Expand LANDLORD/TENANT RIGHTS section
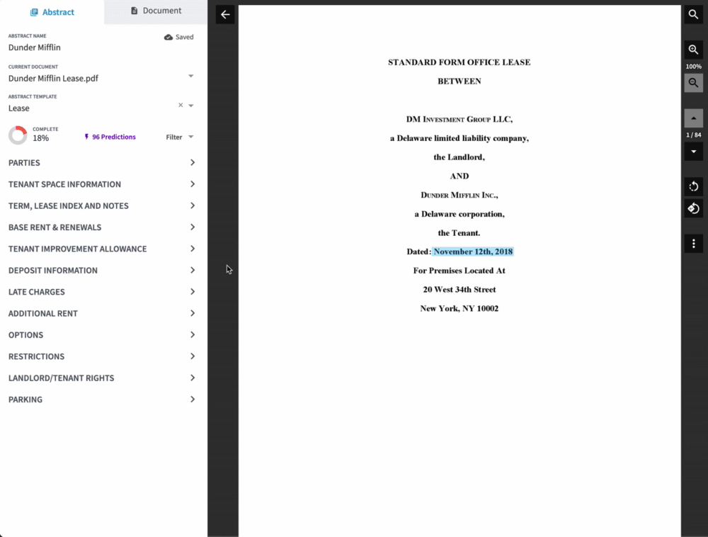 pyautogui.click(x=101, y=378)
